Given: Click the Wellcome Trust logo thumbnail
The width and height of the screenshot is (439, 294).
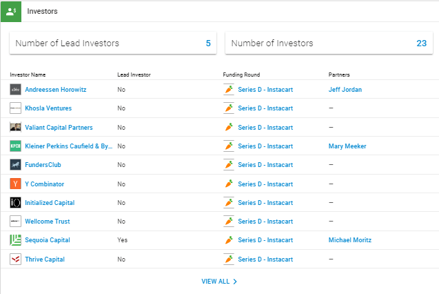Looking at the screenshot, I should coord(15,221).
